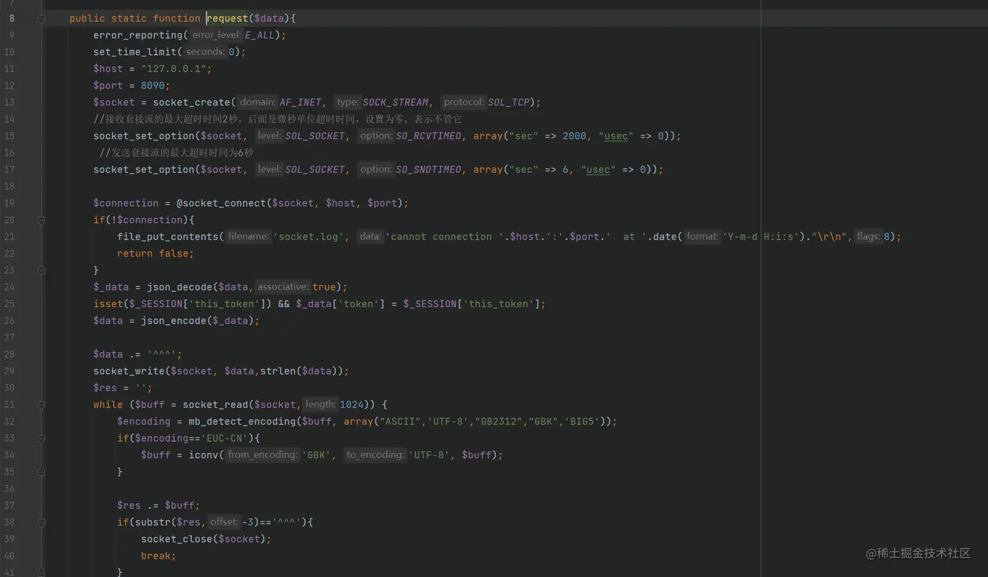This screenshot has height=577, width=988.
Task: Click the closing fold marker on line 23
Action: point(41,270)
